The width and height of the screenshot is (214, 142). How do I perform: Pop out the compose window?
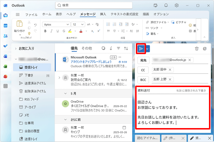(205, 49)
